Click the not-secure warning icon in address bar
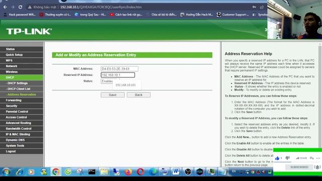 point(30,7)
